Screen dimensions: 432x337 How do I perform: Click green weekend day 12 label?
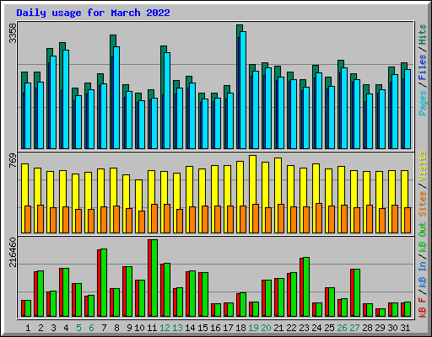click(x=165, y=328)
